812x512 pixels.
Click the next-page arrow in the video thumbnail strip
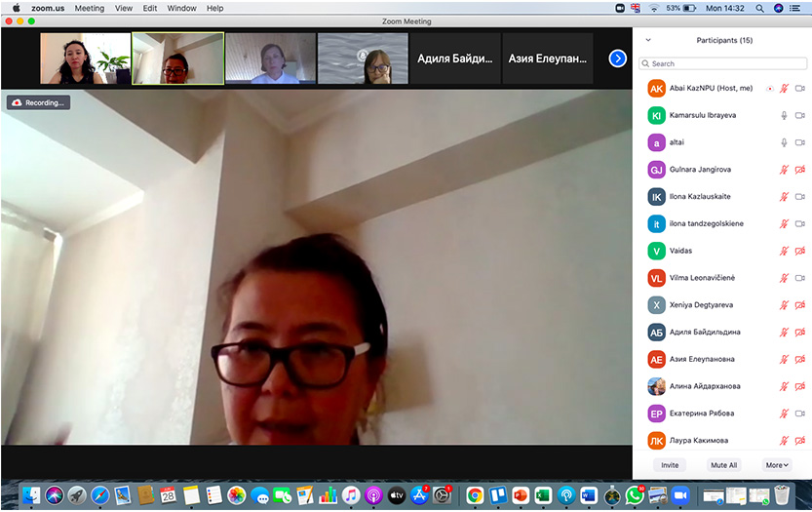(x=617, y=59)
